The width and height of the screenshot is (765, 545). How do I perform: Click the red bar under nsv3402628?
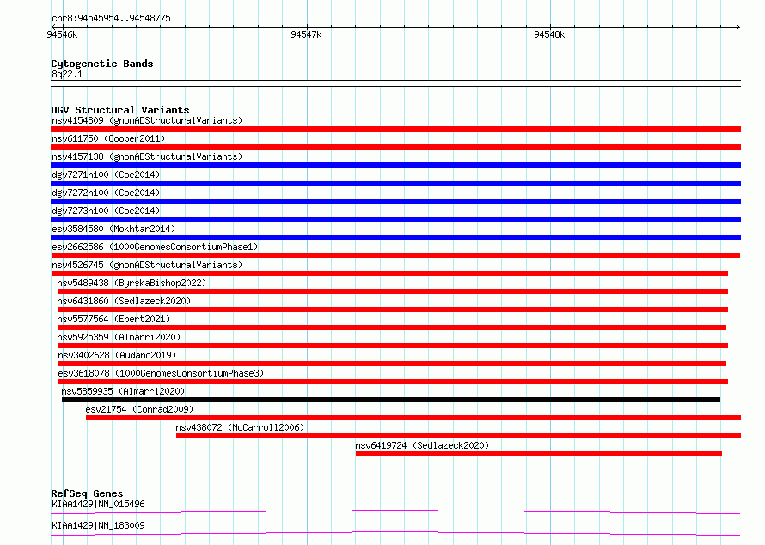392,364
